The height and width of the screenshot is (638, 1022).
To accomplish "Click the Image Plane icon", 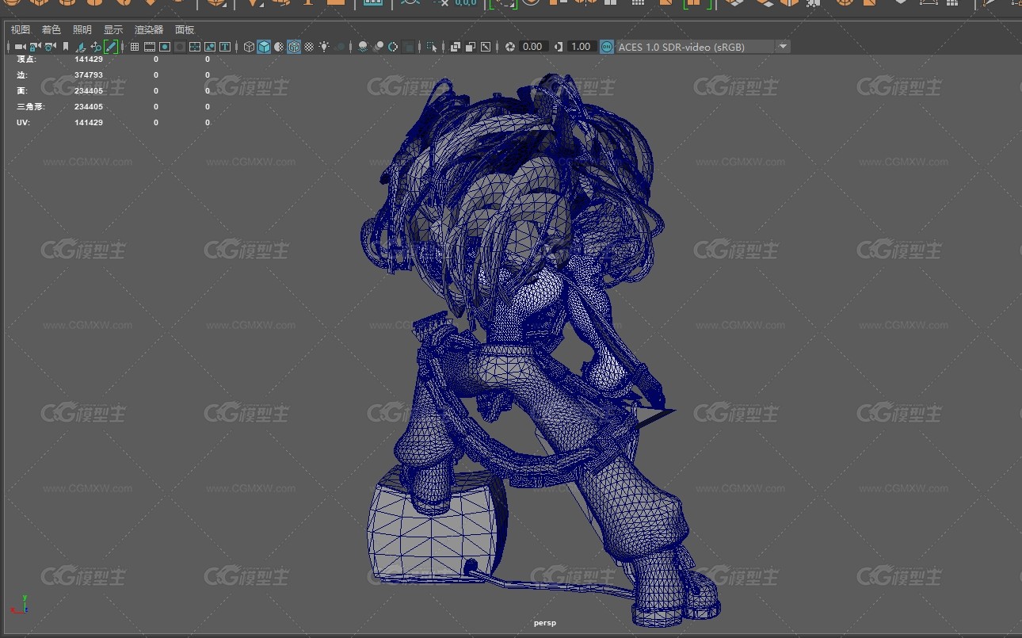I will [81, 47].
